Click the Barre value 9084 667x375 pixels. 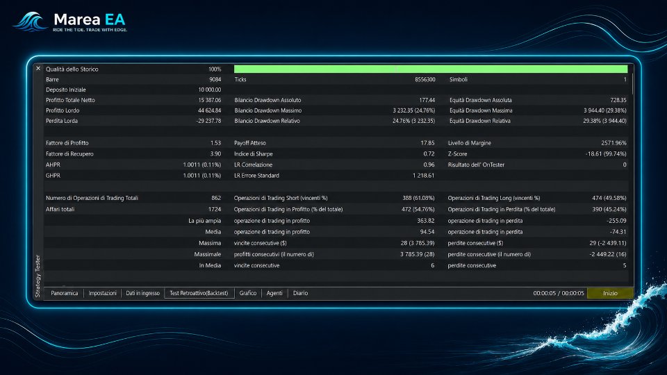click(x=215, y=79)
